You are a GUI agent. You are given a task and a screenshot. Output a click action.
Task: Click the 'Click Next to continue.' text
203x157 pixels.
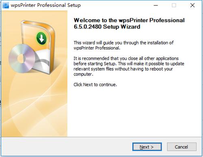tap(95, 85)
